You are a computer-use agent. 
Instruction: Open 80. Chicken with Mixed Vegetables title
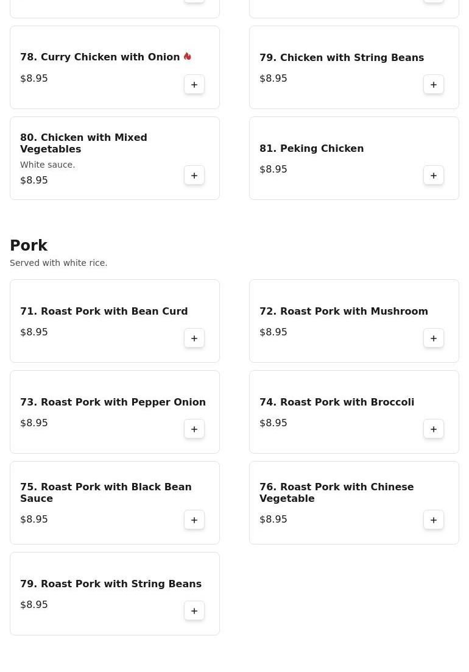tap(83, 143)
